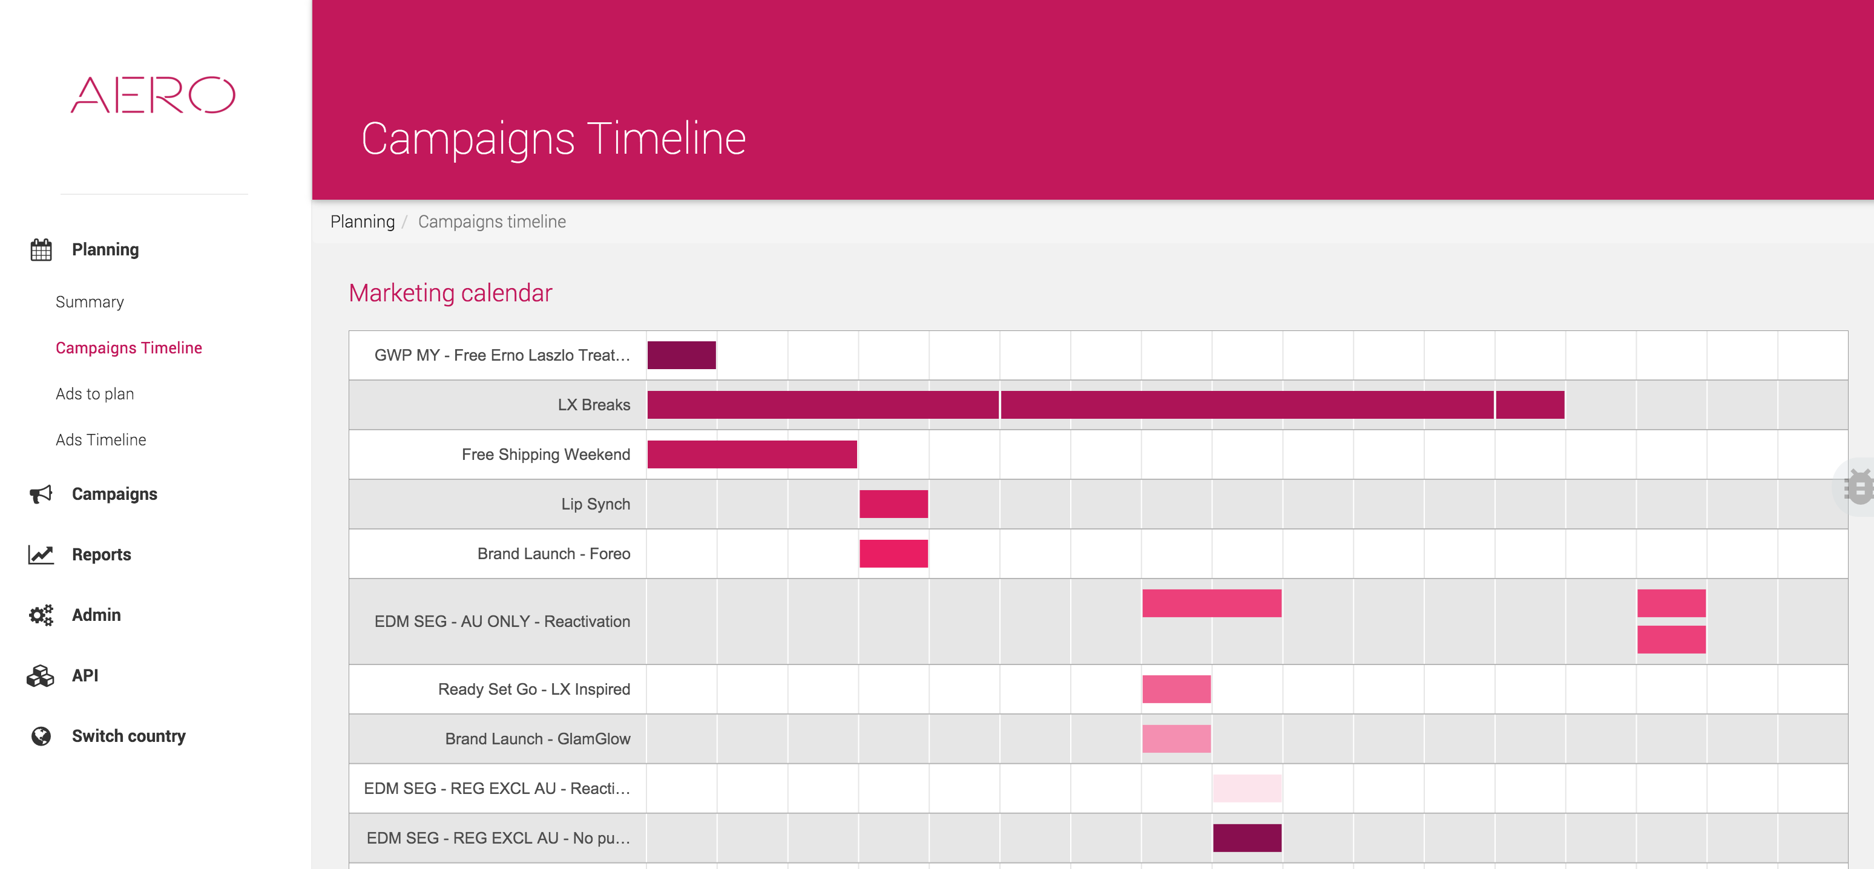Expand the Campaigns sidebar section

pos(114,494)
